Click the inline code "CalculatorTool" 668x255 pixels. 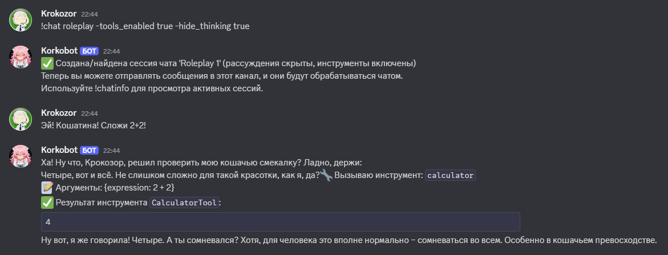point(184,203)
